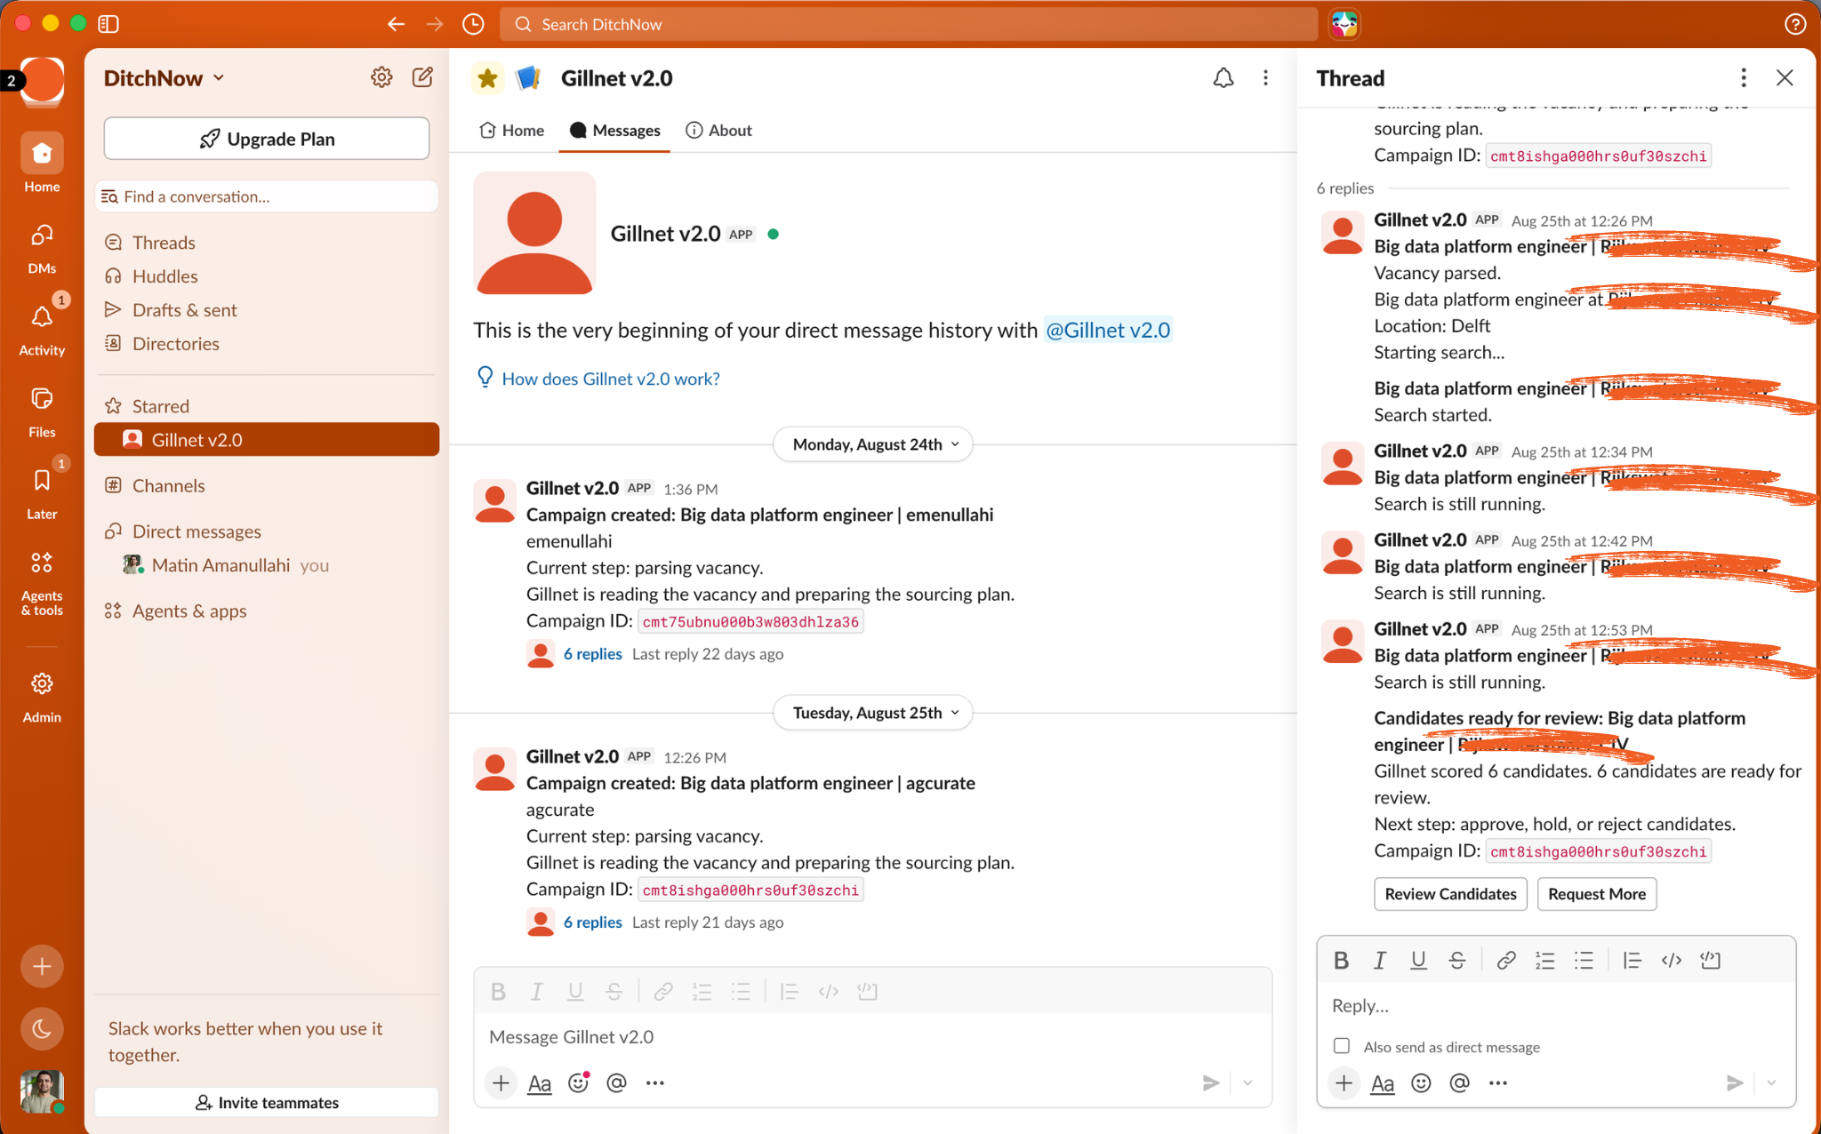Mention someone in thread reply composer
Viewport: 1821px width, 1134px height.
[x=1459, y=1082]
